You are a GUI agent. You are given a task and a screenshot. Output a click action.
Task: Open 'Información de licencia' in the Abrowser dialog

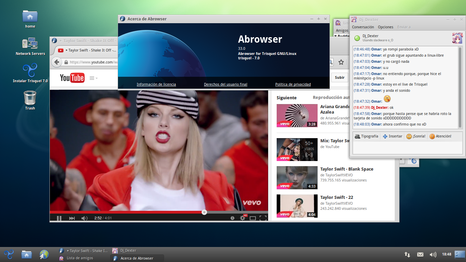click(156, 84)
